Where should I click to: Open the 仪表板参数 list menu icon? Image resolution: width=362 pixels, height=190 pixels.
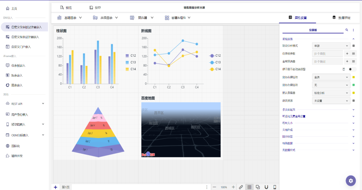(x=354, y=54)
